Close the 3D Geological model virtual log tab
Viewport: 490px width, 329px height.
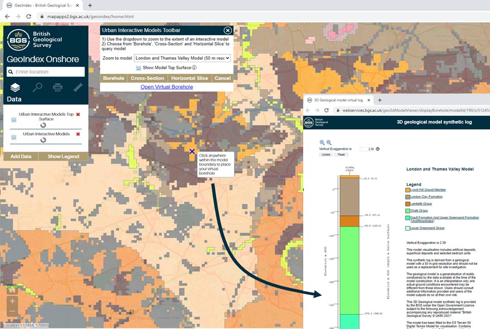pyautogui.click(x=369, y=100)
